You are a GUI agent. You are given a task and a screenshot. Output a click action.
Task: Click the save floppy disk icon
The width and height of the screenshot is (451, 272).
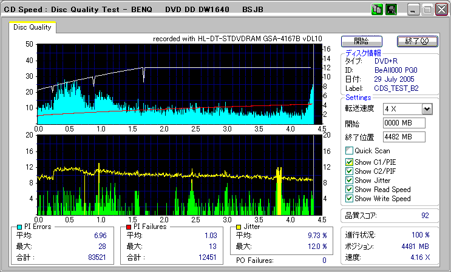click(391, 10)
